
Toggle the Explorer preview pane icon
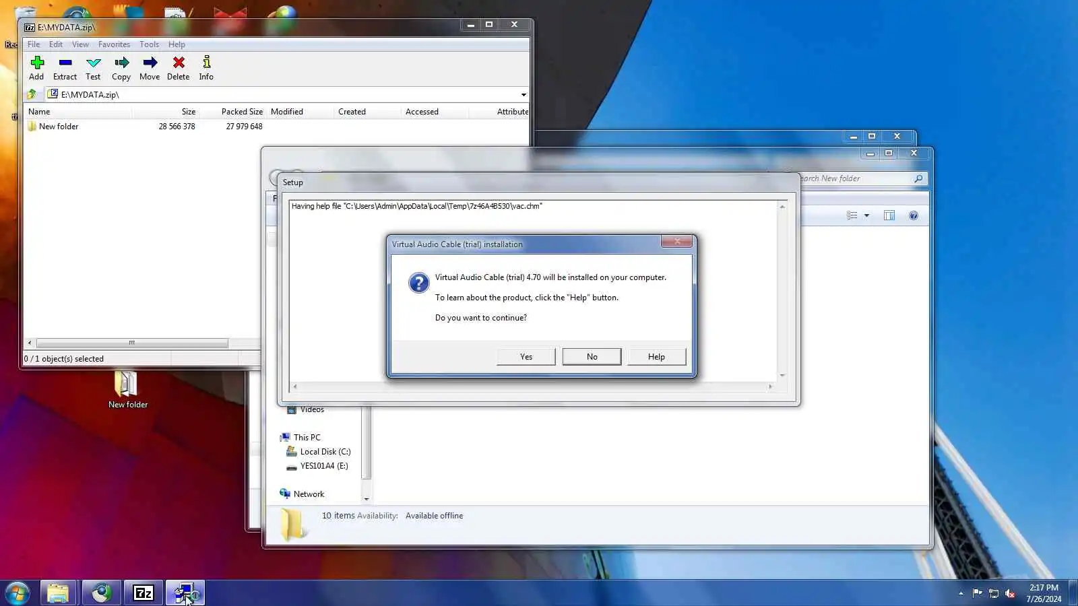pos(889,215)
